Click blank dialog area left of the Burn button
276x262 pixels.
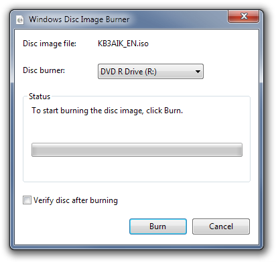pyautogui.click(x=75, y=226)
